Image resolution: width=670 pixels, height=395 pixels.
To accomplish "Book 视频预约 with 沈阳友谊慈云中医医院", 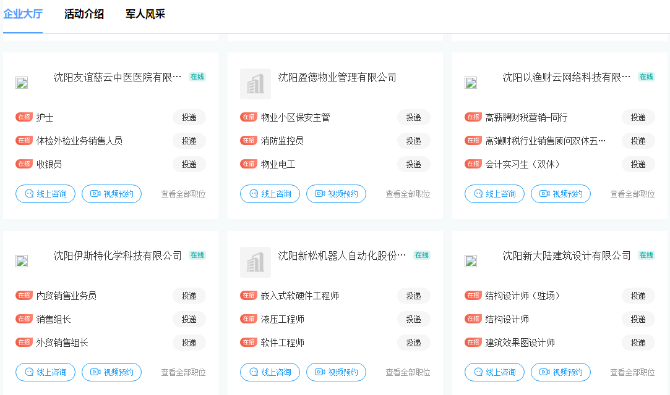I will click(x=111, y=194).
